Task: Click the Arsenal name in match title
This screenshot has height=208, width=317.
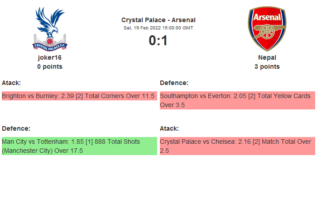Action: [x=184, y=20]
